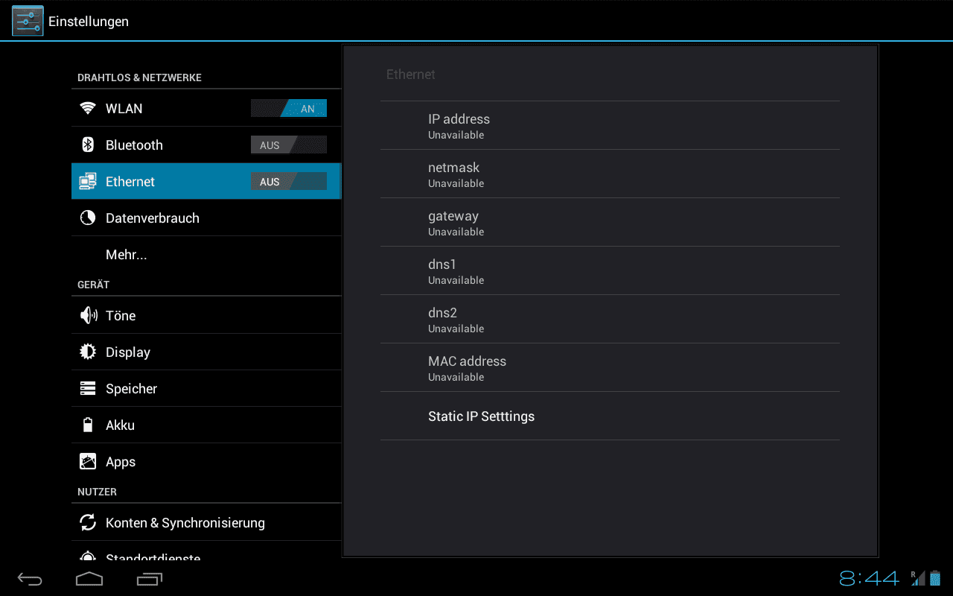
Task: Select the dns1 row
Action: pyautogui.click(x=610, y=270)
